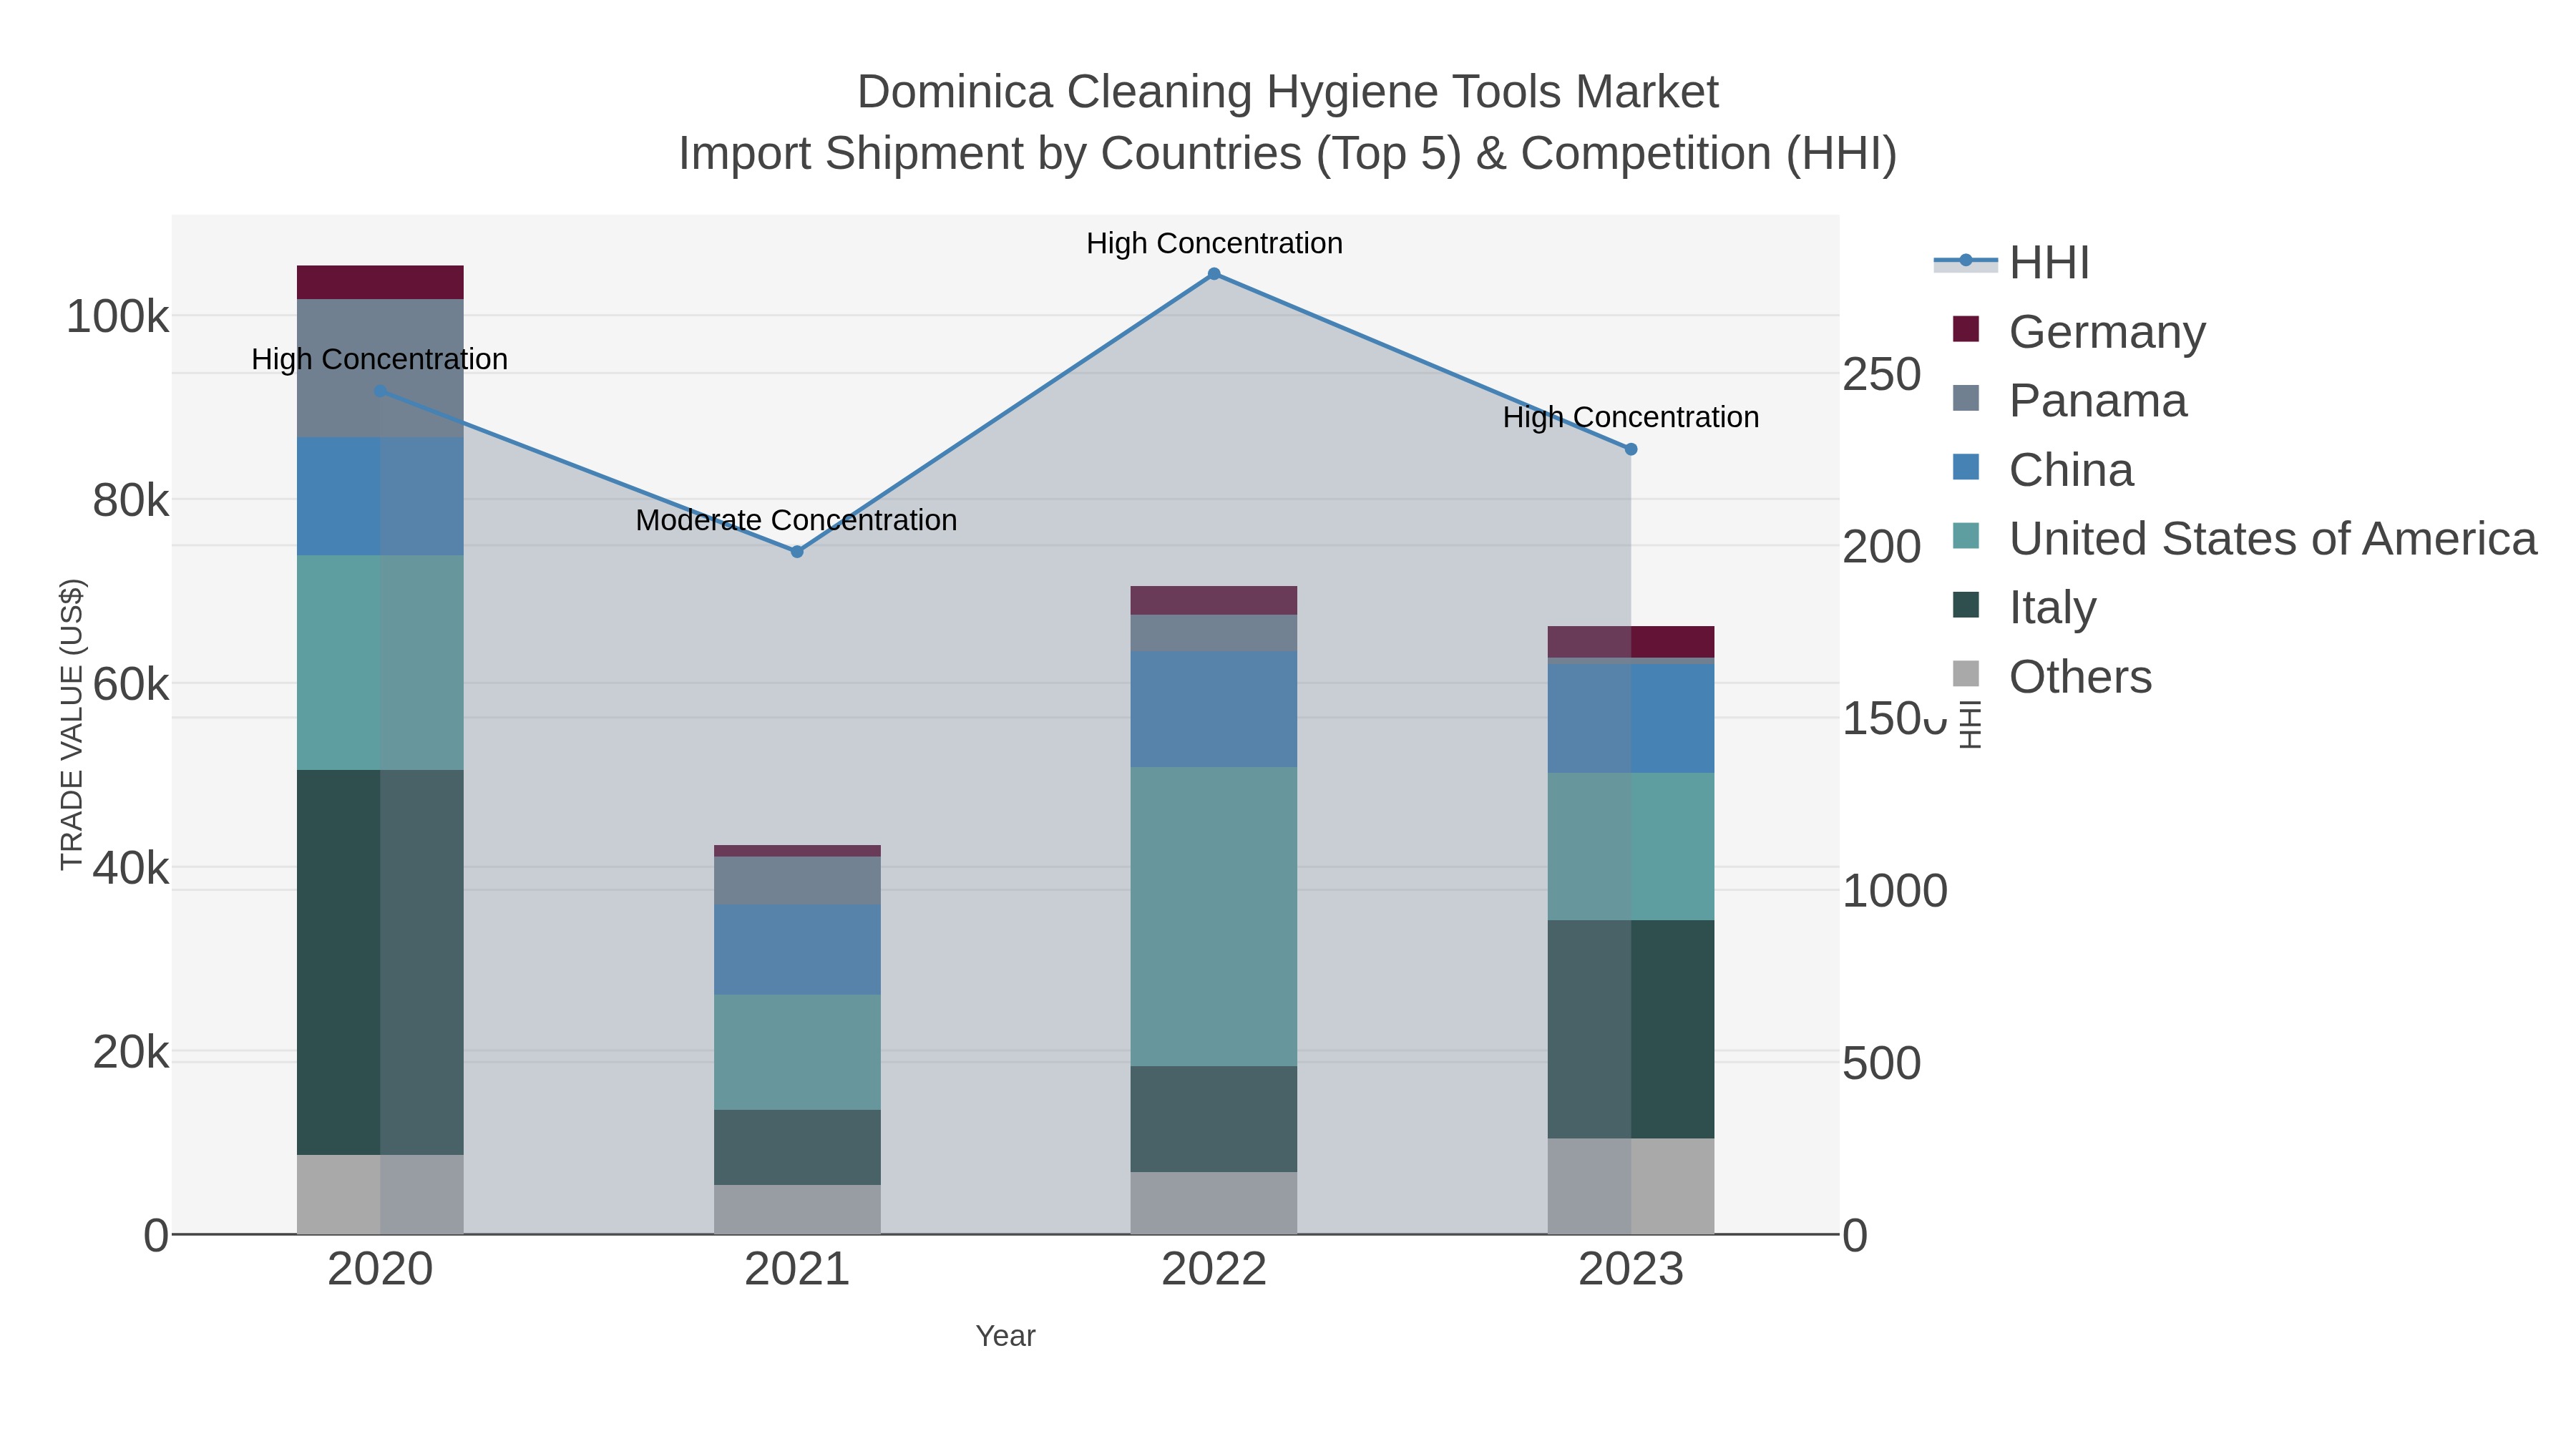Click the HHI data point for 2022
Screen dimensions: 2576x1449
tap(1214, 274)
